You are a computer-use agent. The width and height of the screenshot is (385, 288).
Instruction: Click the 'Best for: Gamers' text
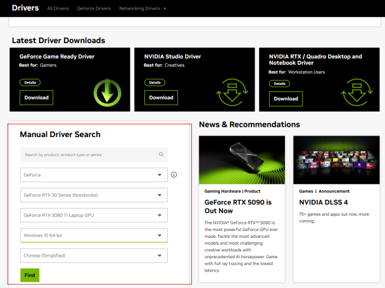pyautogui.click(x=38, y=65)
